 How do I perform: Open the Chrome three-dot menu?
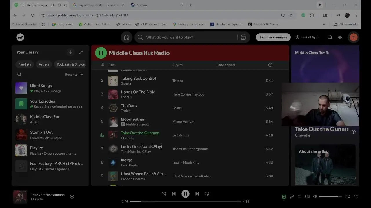(356, 15)
